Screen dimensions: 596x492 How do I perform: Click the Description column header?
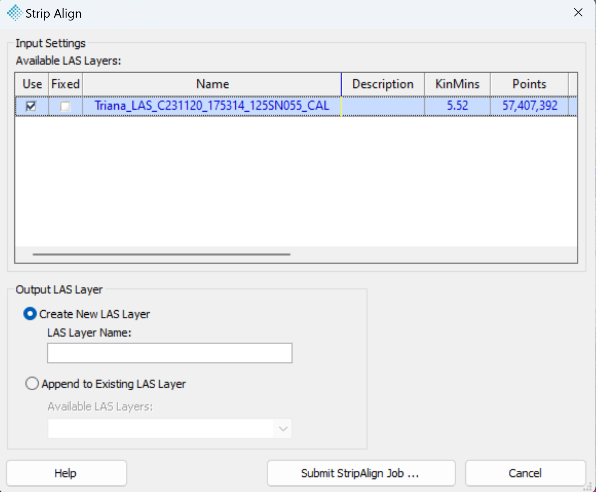382,84
